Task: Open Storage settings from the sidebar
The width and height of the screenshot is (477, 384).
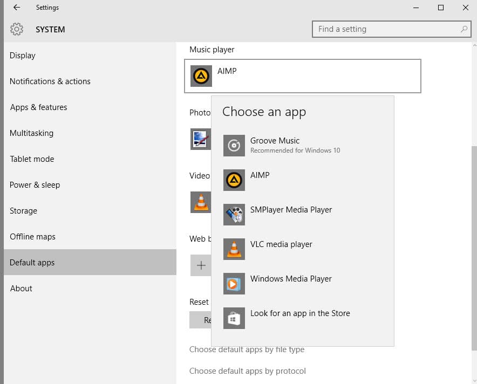Action: pyautogui.click(x=23, y=210)
